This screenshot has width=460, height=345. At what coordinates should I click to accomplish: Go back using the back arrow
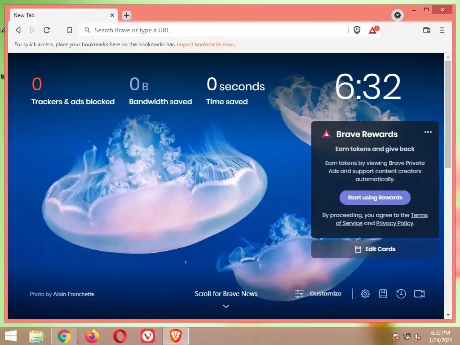[x=18, y=30]
